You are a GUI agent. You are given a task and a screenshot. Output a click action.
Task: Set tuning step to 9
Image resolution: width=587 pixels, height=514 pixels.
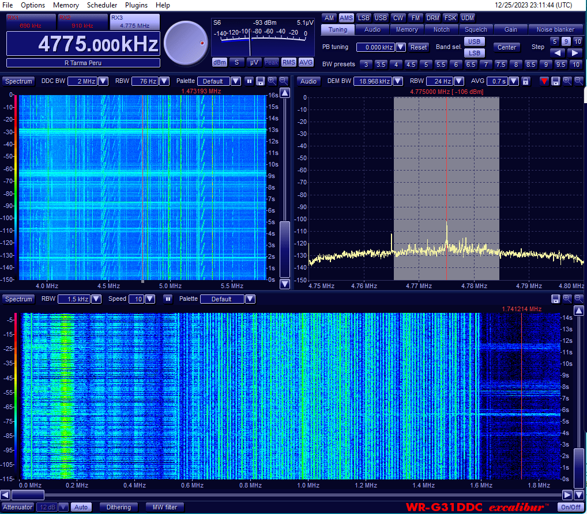click(566, 41)
